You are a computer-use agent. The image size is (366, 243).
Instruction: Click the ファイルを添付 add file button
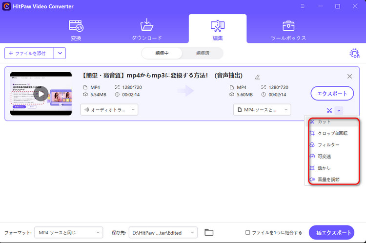click(x=29, y=53)
